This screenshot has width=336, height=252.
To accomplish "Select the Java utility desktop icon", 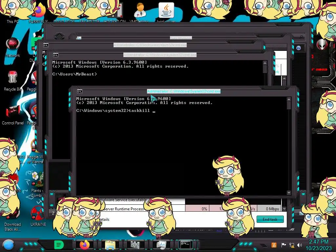I will pyautogui.click(x=166, y=12).
